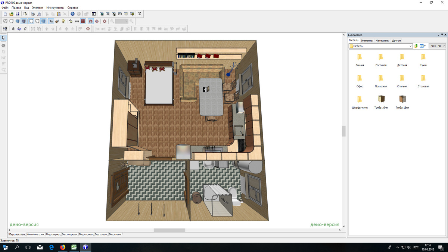Switch to wireframe display mode icon
Image resolution: width=448 pixels, height=252 pixels.
[x=5, y=21]
